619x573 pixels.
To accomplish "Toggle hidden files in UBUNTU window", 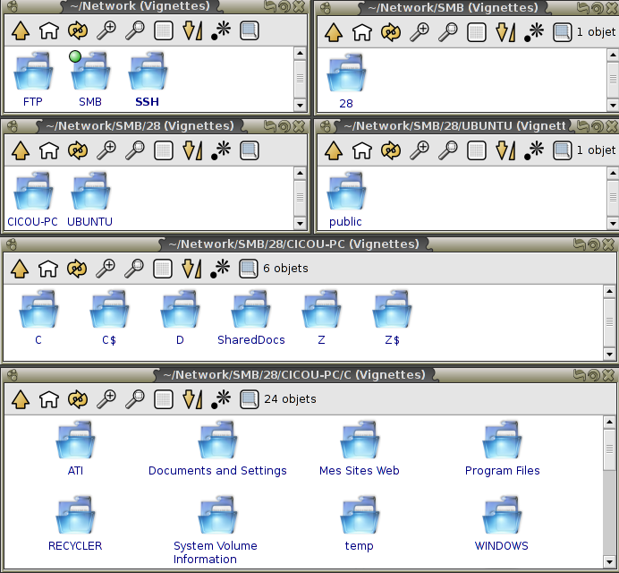I will (x=534, y=150).
